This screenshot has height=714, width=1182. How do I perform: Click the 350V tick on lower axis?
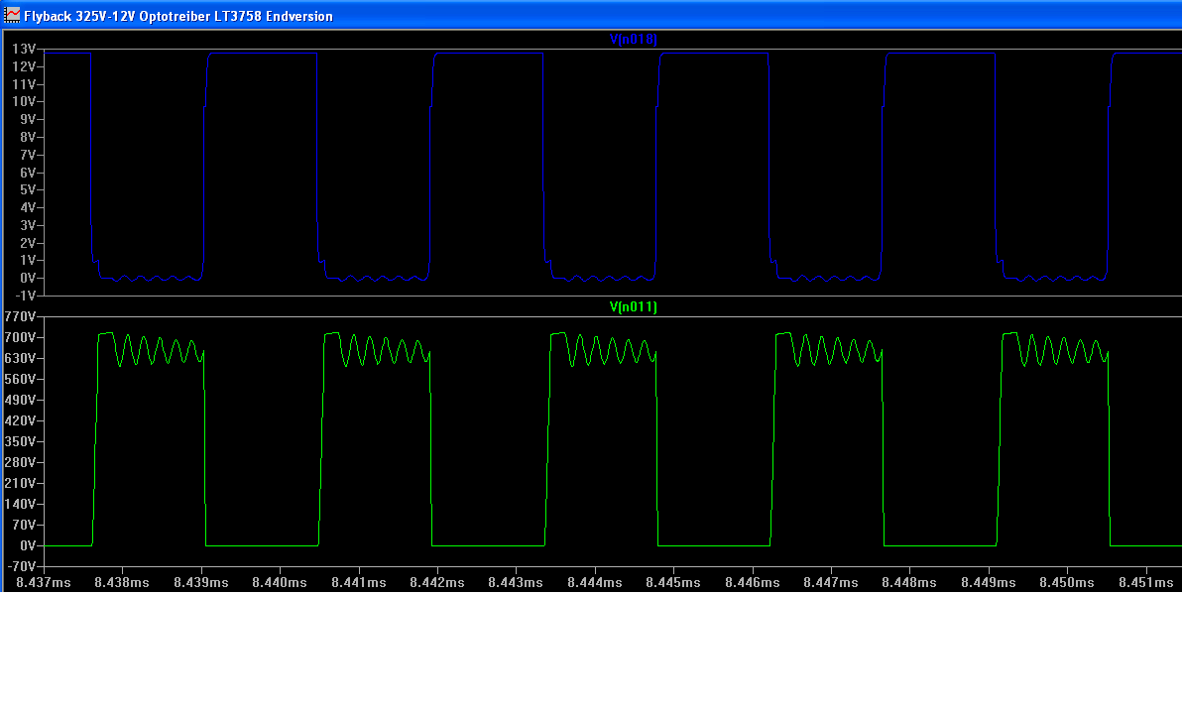pos(22,441)
